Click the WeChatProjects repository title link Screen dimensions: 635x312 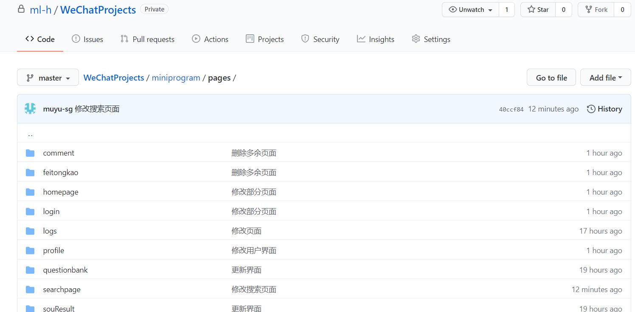pyautogui.click(x=98, y=10)
